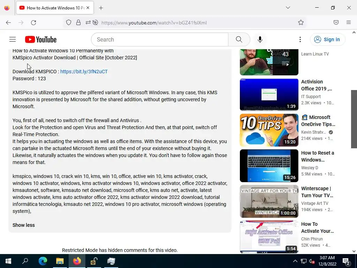Click scrollbar up arrow
Screen dimensions: 357x268
click(x=354, y=32)
